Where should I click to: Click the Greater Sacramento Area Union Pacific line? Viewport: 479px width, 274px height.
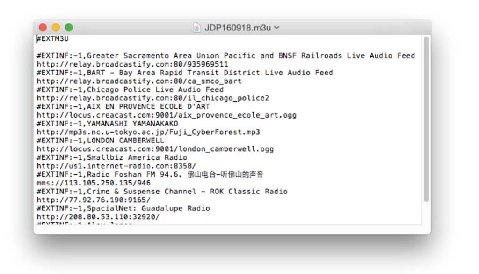point(225,56)
